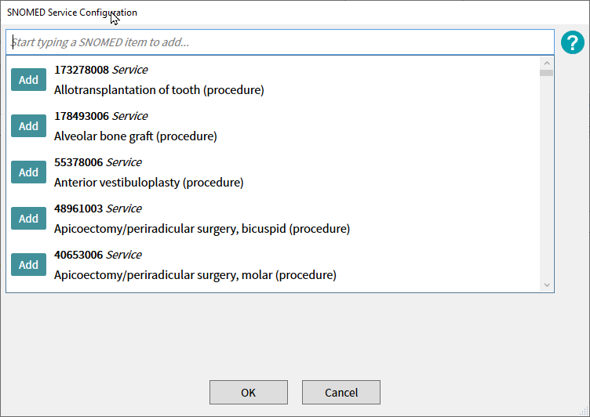
Task: Focus the SNOMED item search field
Action: tap(280, 42)
